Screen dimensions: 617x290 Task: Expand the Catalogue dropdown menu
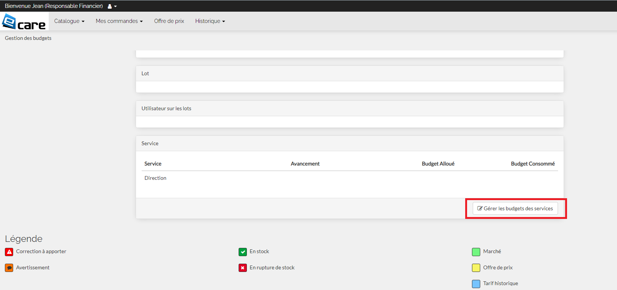tap(69, 21)
